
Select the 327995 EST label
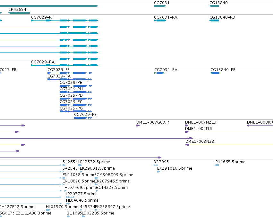[x=161, y=162]
